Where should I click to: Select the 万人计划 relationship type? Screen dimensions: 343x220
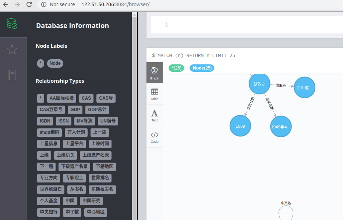pyautogui.click(x=76, y=132)
